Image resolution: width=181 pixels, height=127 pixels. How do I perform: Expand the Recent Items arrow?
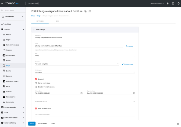click(x=22, y=17)
